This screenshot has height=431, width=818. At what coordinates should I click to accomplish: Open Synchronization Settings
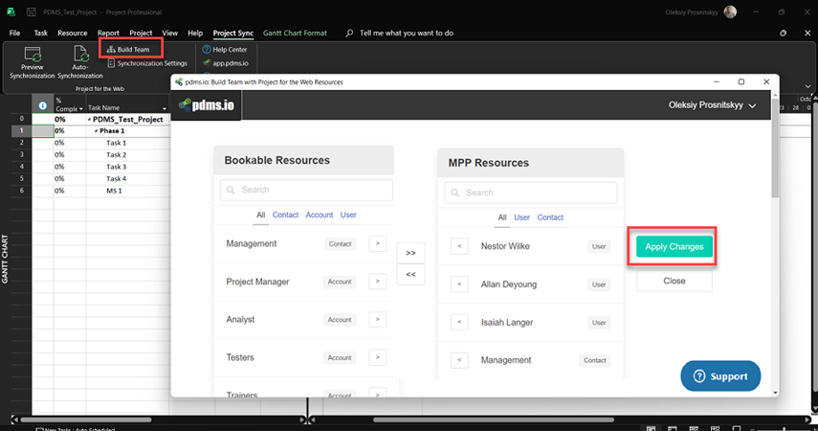pos(147,63)
